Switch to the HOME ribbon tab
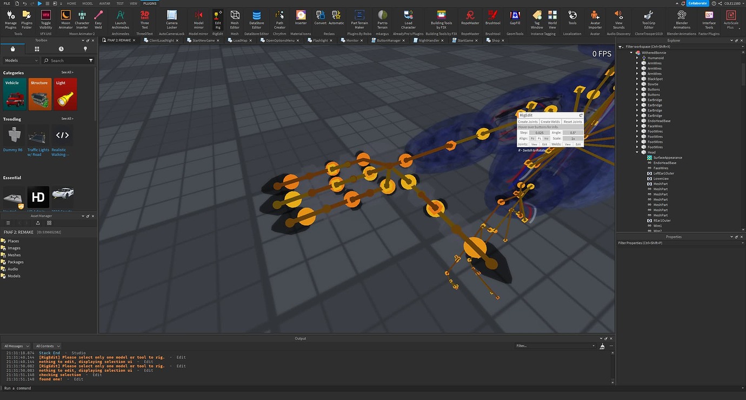 click(x=71, y=3)
